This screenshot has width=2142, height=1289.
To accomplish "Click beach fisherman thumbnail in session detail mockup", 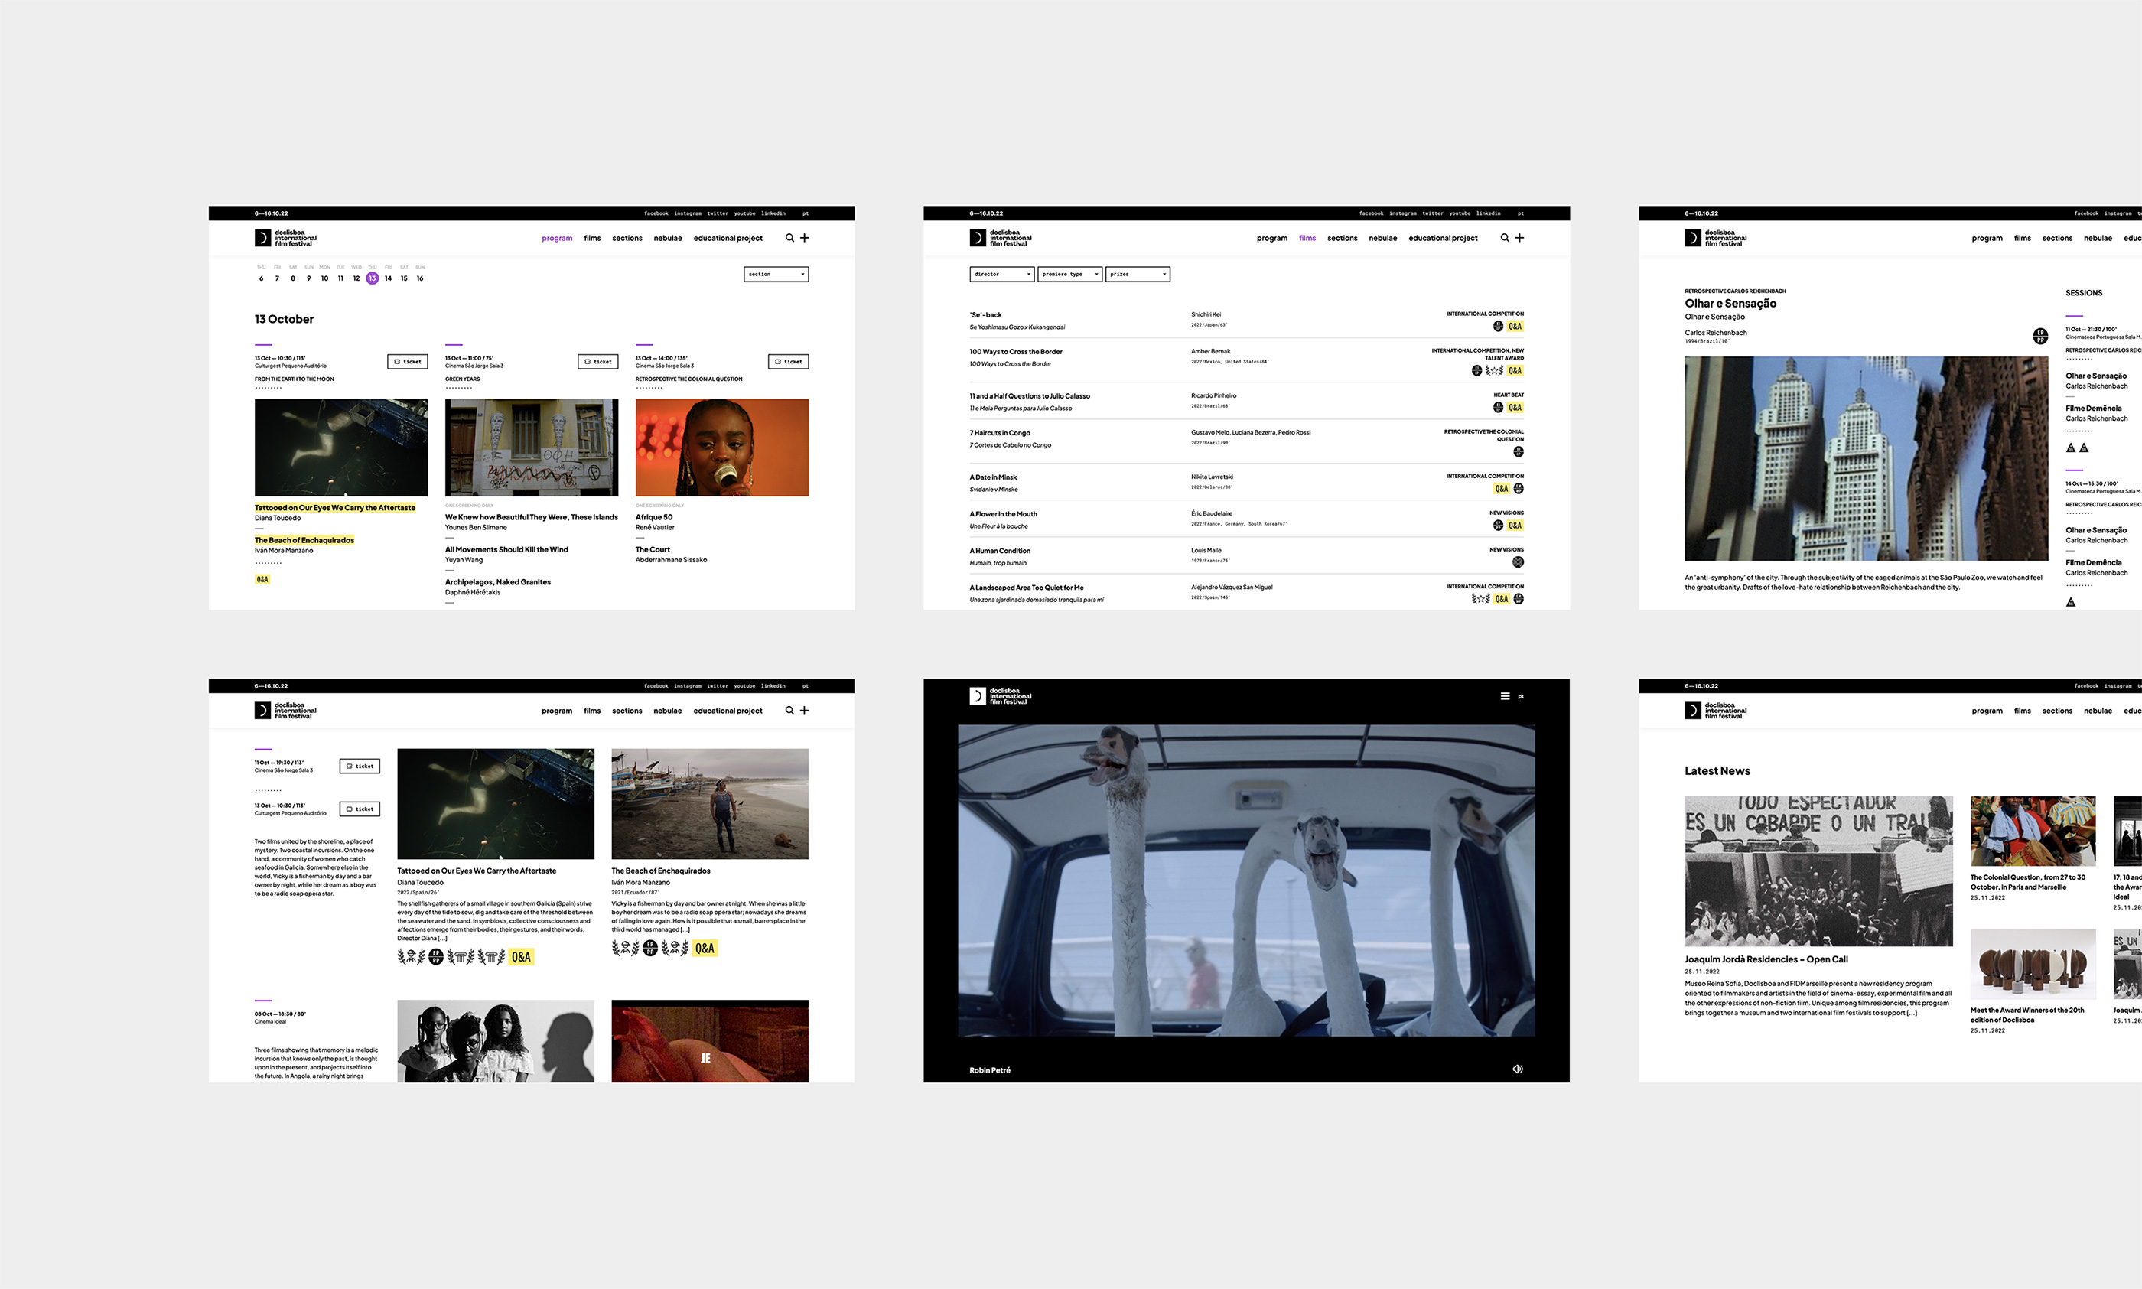I will (x=710, y=803).
